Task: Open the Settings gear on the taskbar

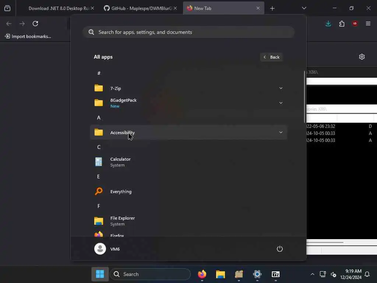Action: (257, 274)
